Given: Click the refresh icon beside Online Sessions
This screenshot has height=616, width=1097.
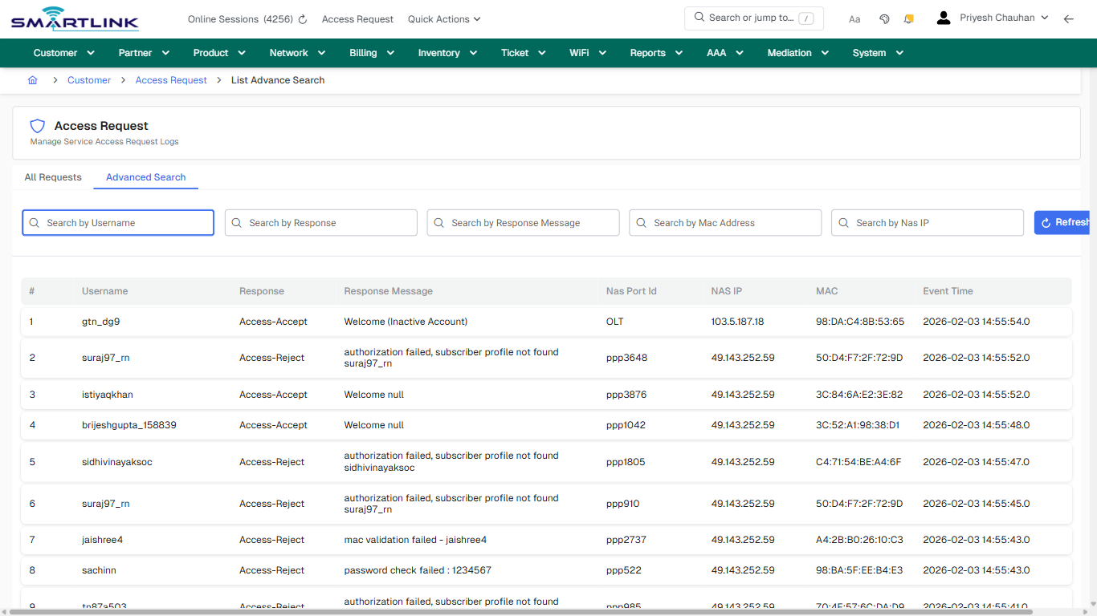Looking at the screenshot, I should [300, 18].
